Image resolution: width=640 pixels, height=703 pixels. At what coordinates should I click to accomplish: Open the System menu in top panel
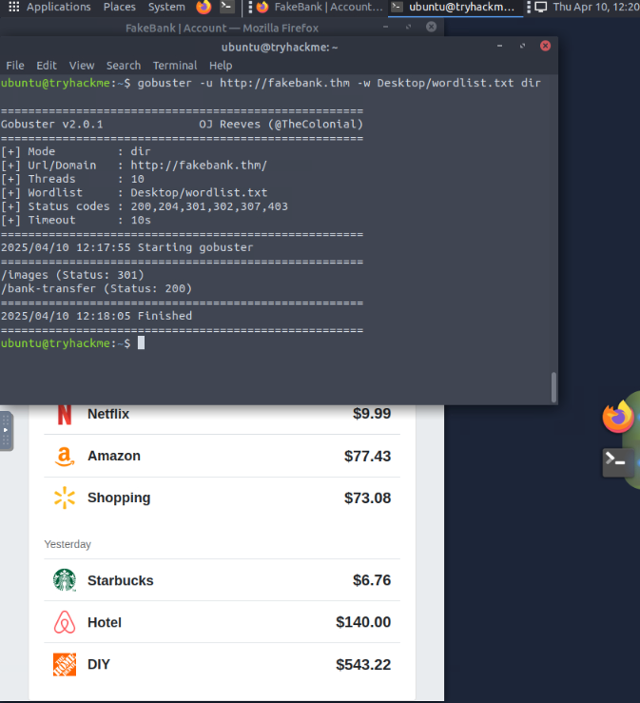166,7
